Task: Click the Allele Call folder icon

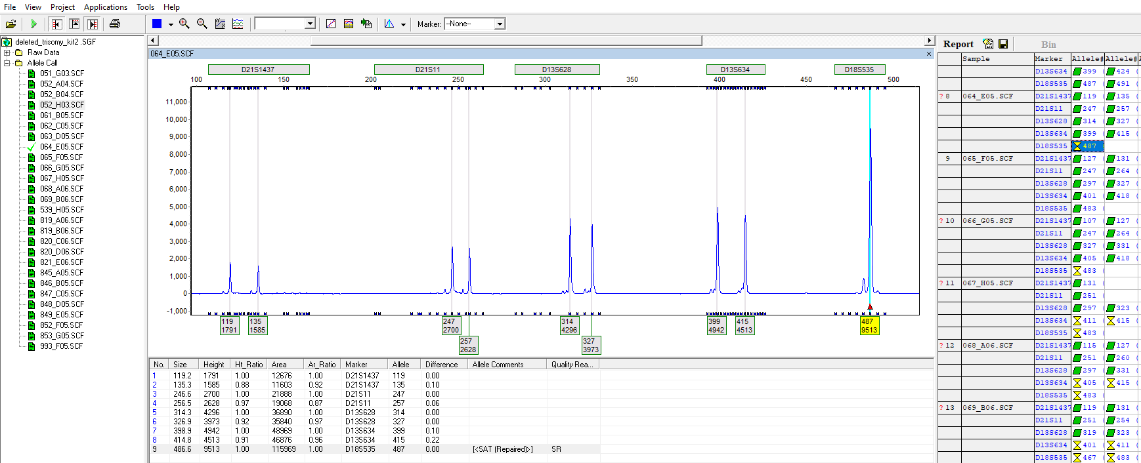Action: click(x=19, y=63)
